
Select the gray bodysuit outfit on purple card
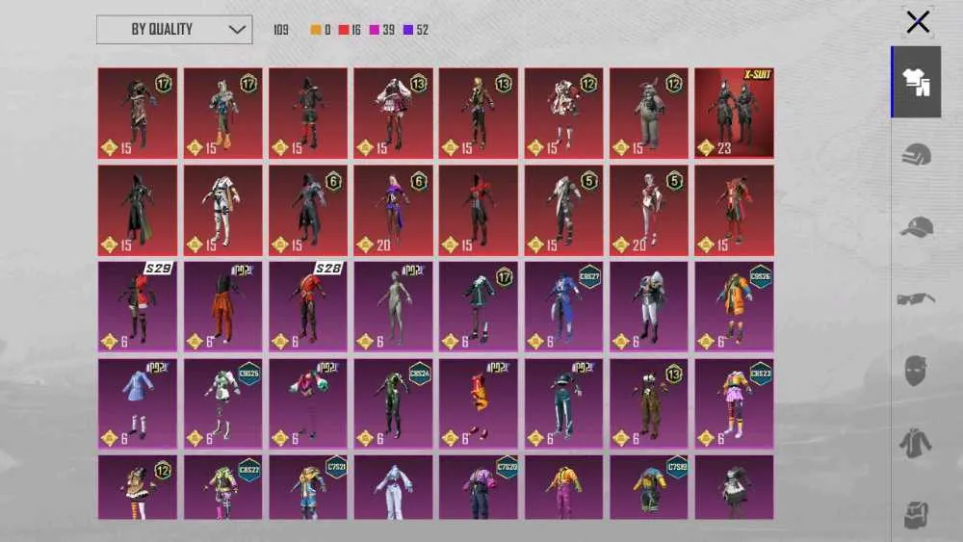pyautogui.click(x=393, y=307)
